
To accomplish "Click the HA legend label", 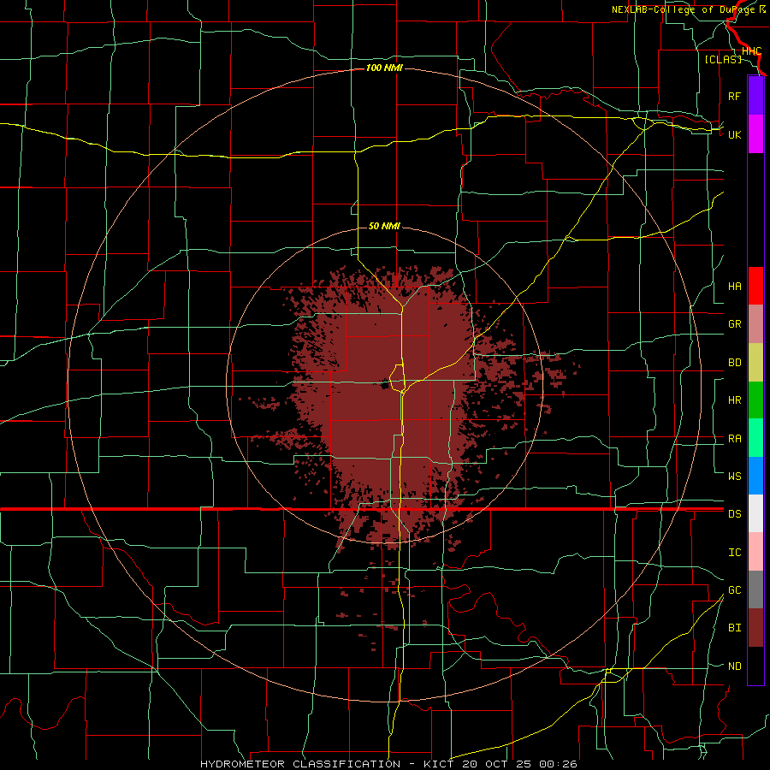I will pyautogui.click(x=735, y=287).
